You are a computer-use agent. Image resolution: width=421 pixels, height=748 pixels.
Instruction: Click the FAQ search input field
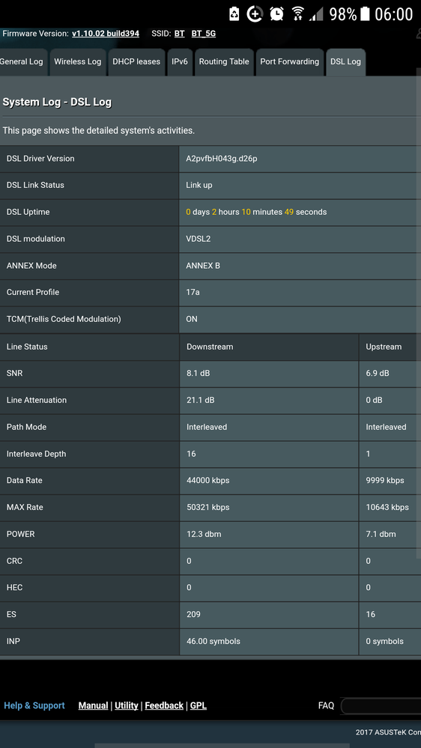(x=381, y=706)
